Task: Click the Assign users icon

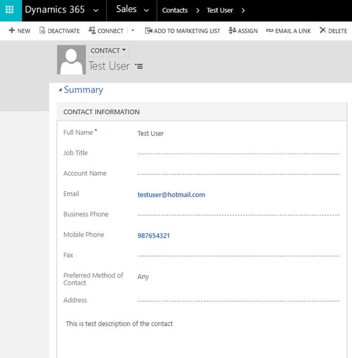Action: coord(232,30)
